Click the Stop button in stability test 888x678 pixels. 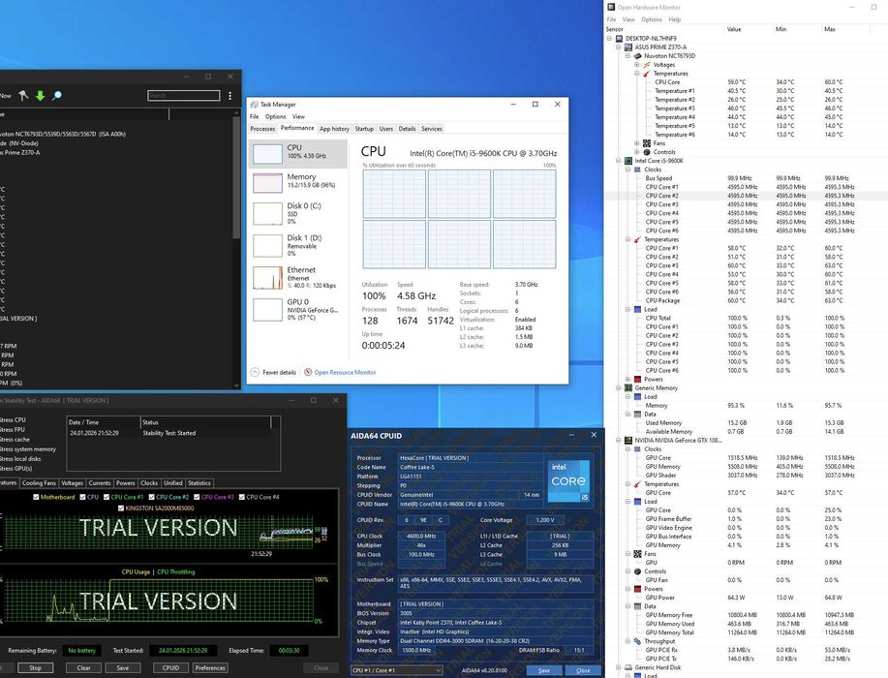pyautogui.click(x=35, y=667)
